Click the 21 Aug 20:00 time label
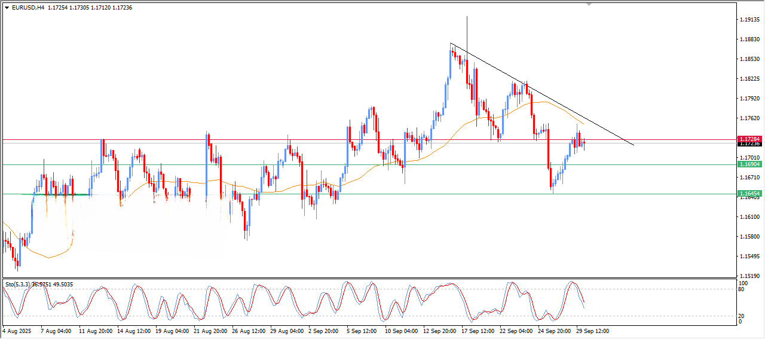Viewport: 765px width, 339px height. 209,331
